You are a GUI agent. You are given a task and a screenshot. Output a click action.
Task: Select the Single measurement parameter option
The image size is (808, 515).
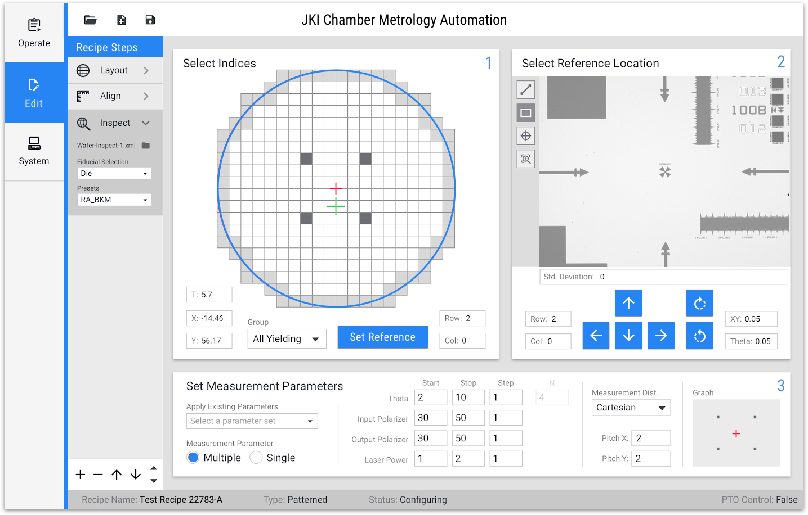point(256,458)
